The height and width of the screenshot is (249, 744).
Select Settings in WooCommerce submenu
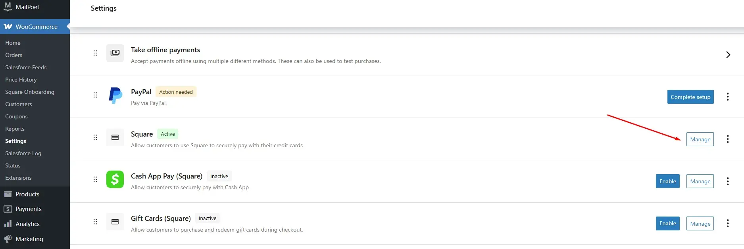(x=15, y=141)
